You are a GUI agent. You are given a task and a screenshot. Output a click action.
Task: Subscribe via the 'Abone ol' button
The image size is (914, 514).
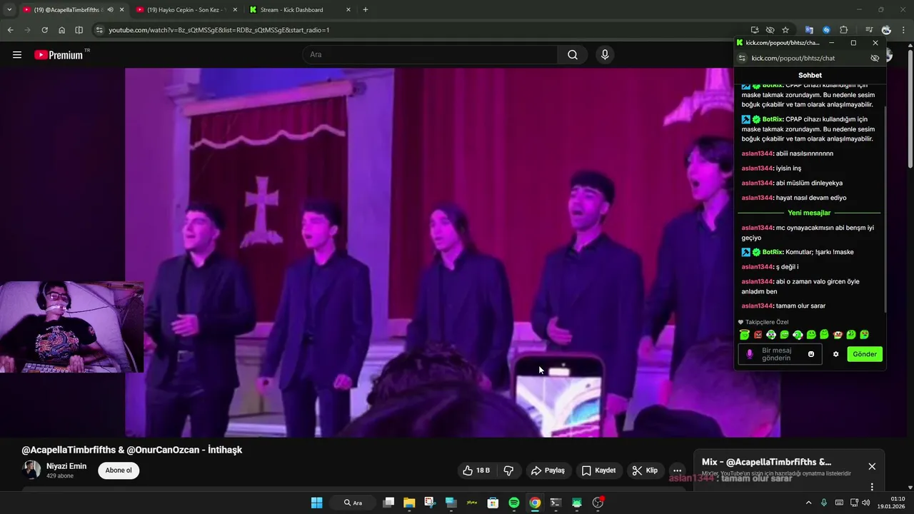[119, 470]
